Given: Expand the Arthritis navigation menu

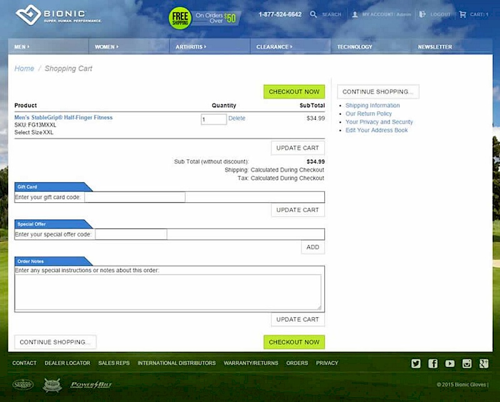Looking at the screenshot, I should point(190,47).
